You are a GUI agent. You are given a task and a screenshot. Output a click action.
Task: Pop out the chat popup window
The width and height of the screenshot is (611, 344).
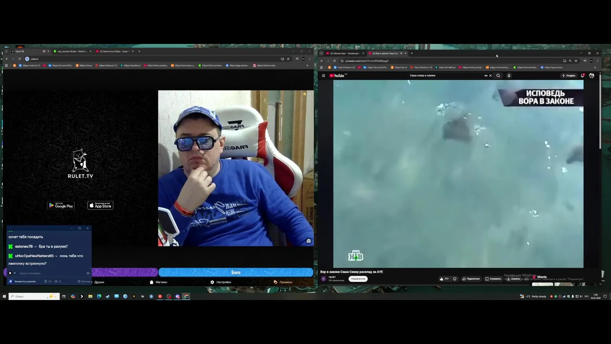(x=79, y=228)
